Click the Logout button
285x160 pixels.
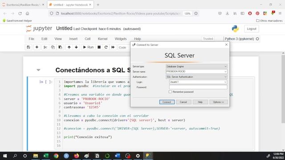coord(252,28)
